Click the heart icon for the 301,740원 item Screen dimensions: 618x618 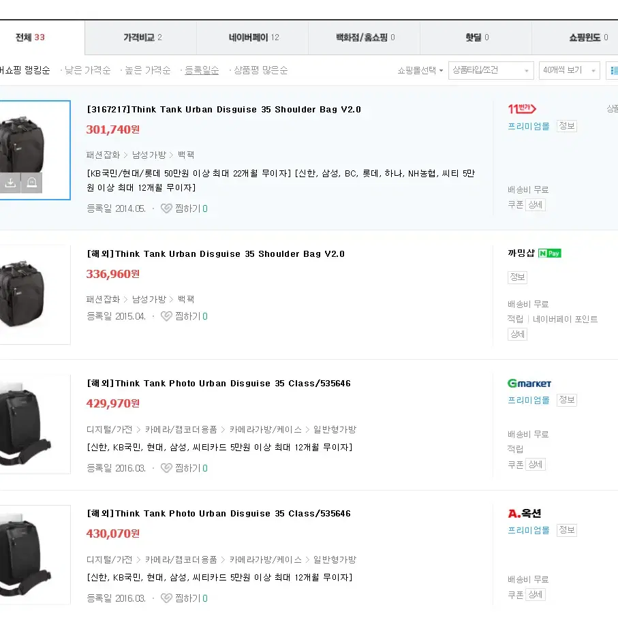point(166,208)
